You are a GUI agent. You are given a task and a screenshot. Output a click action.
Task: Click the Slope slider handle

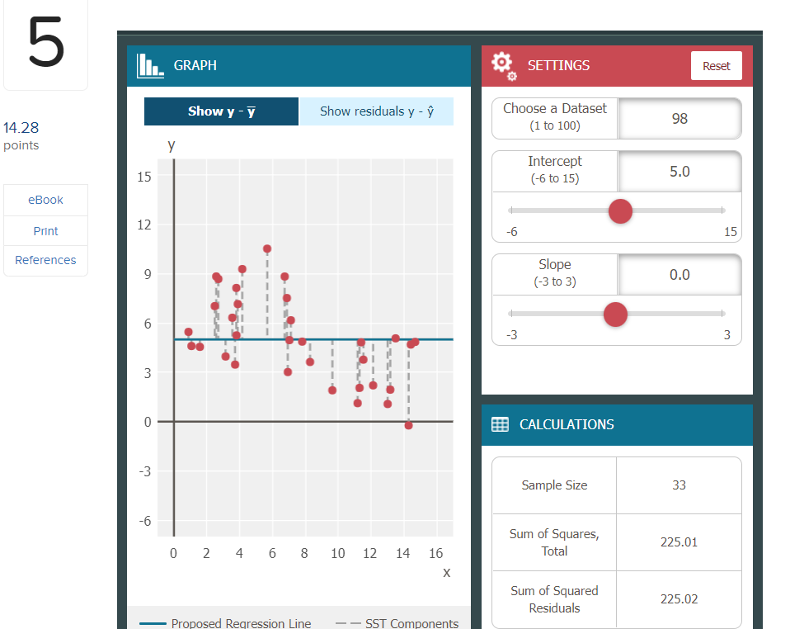[615, 314]
